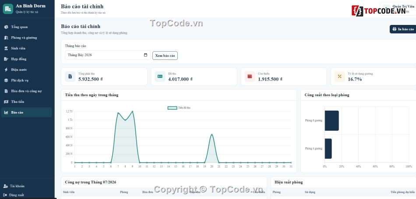Screen dimensions: 416x199
Task: Click the Đăng xuất link
Action: coord(14,195)
